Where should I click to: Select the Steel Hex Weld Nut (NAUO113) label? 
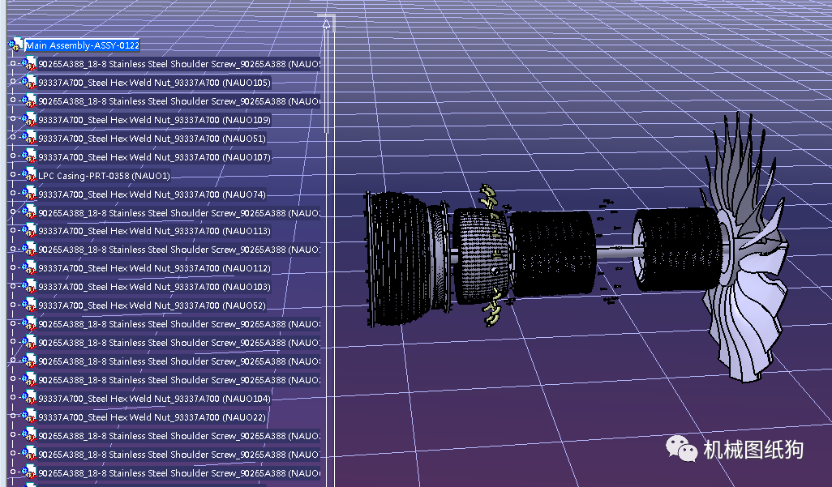pos(154,231)
